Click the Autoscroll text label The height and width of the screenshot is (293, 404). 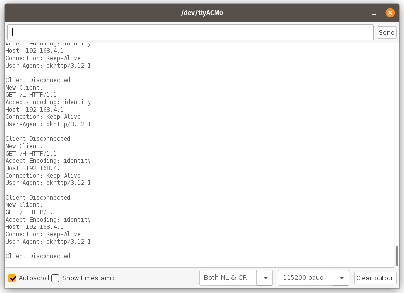pos(34,278)
